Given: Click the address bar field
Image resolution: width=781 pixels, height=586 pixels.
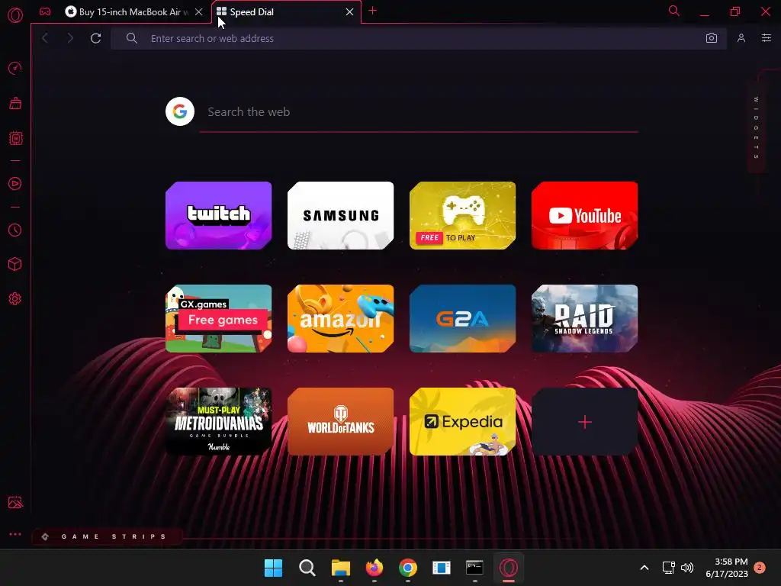Looking at the screenshot, I should tap(419, 38).
